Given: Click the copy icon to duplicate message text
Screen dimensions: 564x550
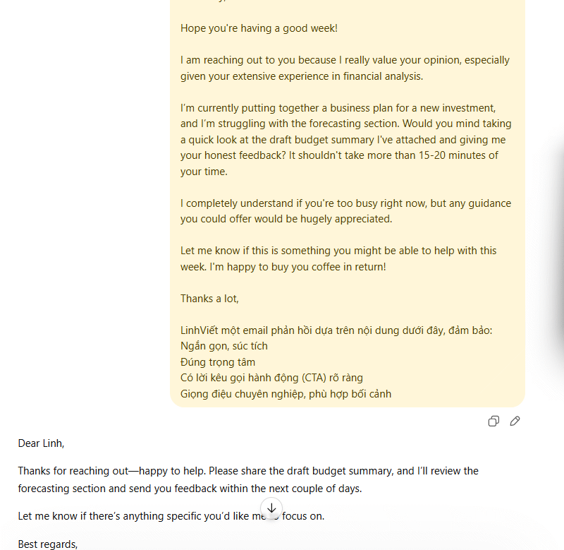Looking at the screenshot, I should coord(493,421).
